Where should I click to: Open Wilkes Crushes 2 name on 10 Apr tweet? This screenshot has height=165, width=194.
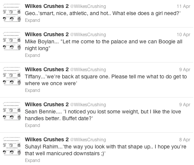pyautogui.click(x=47, y=34)
